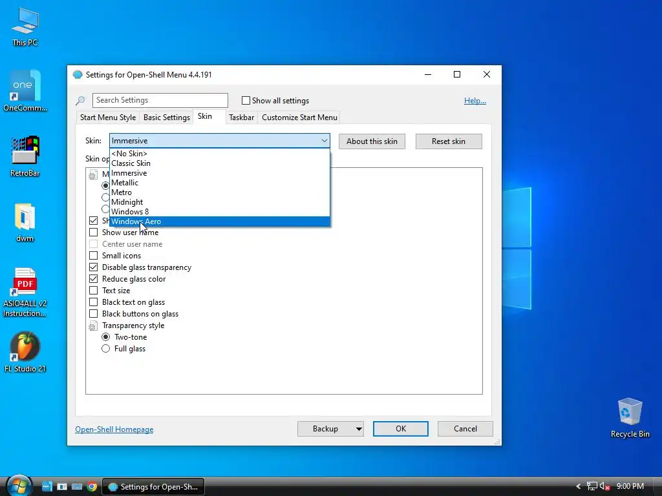Switch to Start Menu Style tab
The width and height of the screenshot is (662, 496).
click(108, 118)
